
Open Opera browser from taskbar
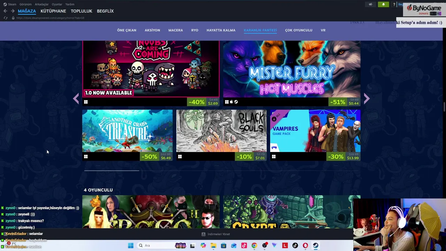tap(306, 245)
